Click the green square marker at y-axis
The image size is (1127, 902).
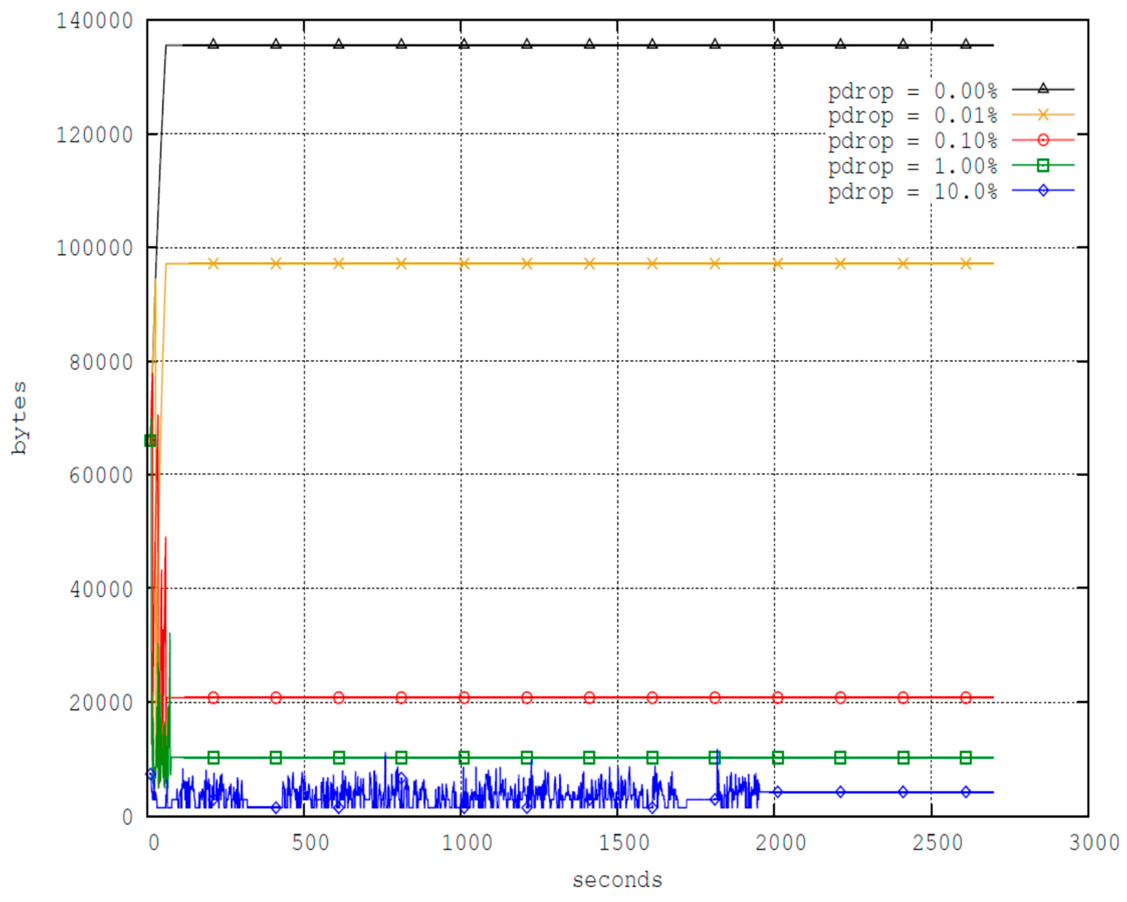tap(150, 441)
